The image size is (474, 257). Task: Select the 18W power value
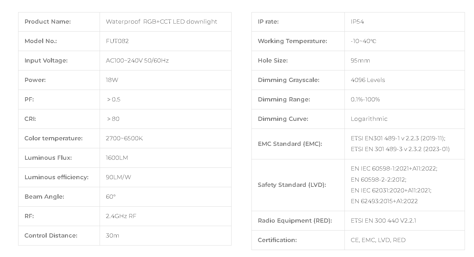tap(112, 80)
